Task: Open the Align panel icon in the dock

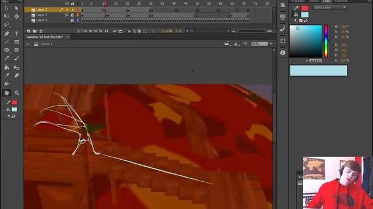Action: [283, 5]
